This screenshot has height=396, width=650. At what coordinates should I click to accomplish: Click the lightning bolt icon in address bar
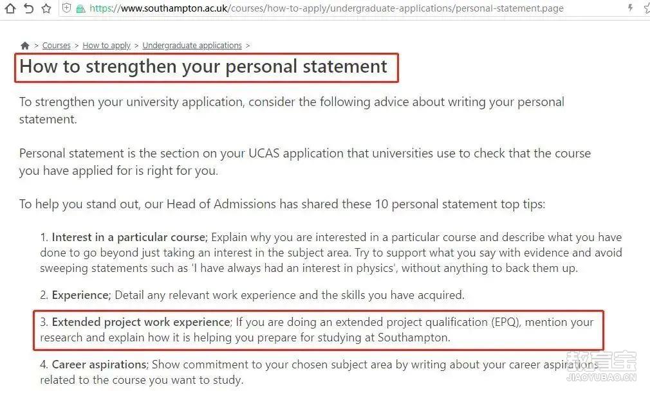630,8
